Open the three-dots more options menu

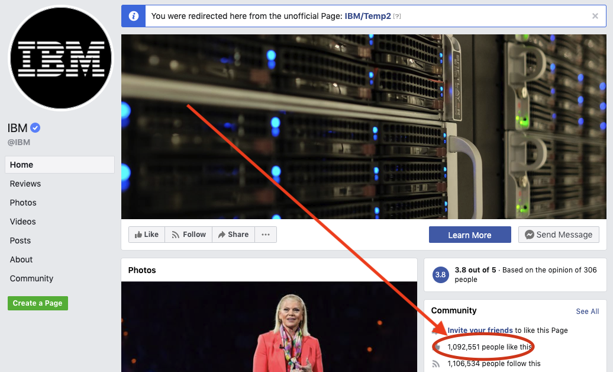click(x=266, y=235)
